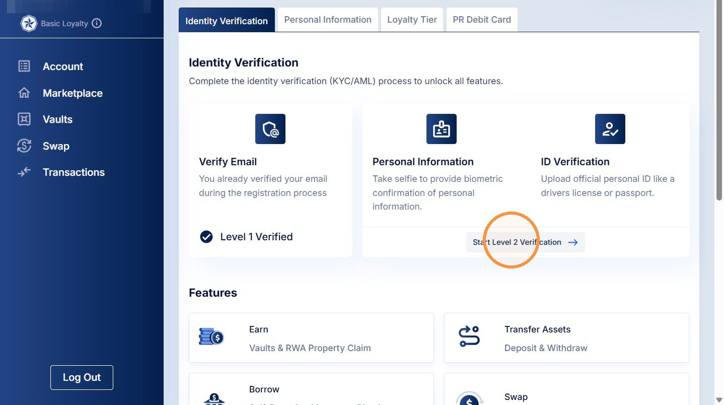Open Marketplace from the sidebar

pos(73,93)
